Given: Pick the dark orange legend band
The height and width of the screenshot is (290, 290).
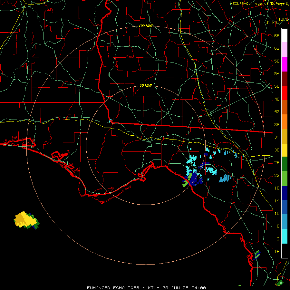Looking at the screenshot, I should 285,107.
